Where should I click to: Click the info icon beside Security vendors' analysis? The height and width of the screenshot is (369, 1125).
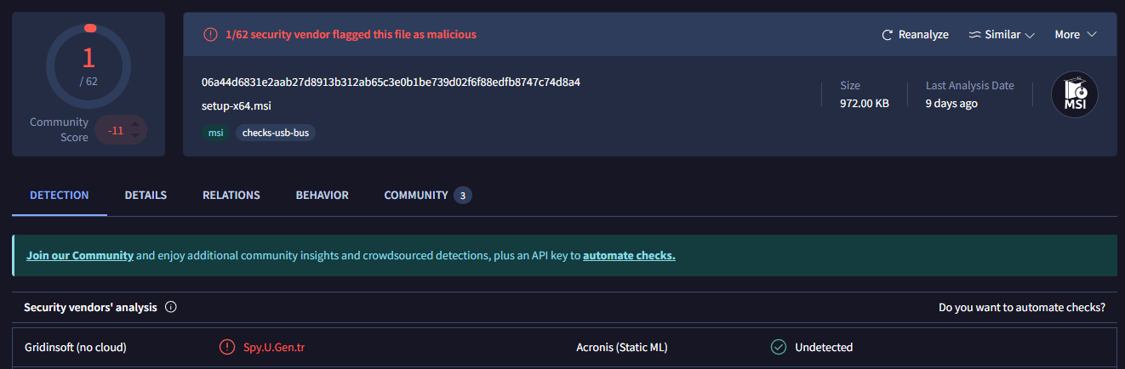point(170,307)
